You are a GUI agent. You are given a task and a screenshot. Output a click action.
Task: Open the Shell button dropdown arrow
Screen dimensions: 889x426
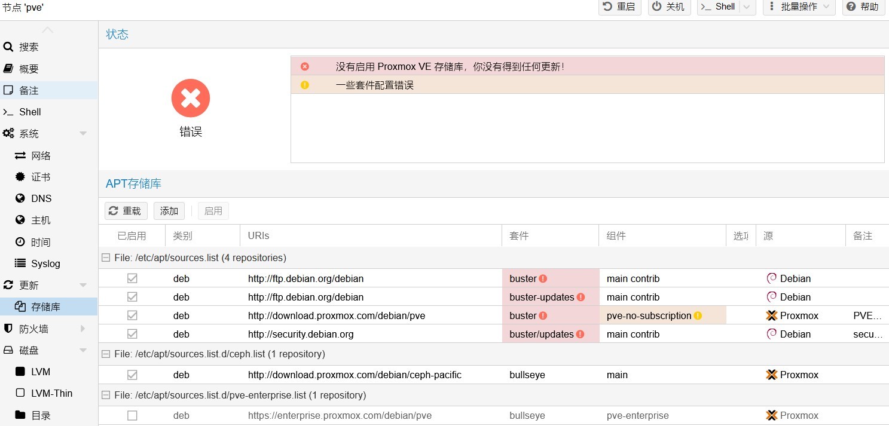click(747, 7)
